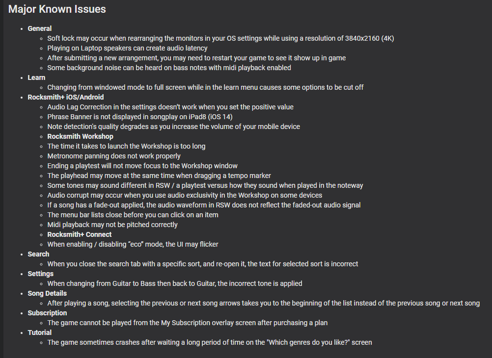This screenshot has width=492, height=358.
Task: Select the General section heading
Action: click(x=40, y=28)
